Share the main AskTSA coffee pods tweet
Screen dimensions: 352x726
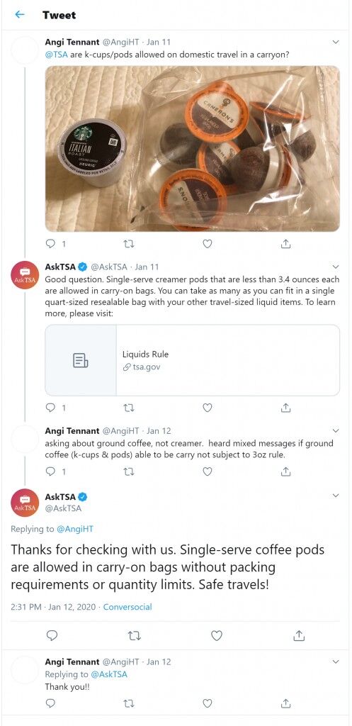(300, 636)
